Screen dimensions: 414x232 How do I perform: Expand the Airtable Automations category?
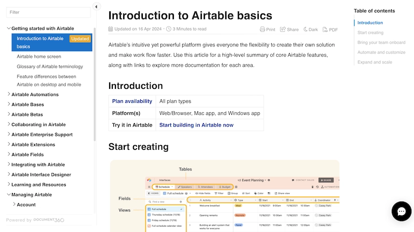coord(9,94)
